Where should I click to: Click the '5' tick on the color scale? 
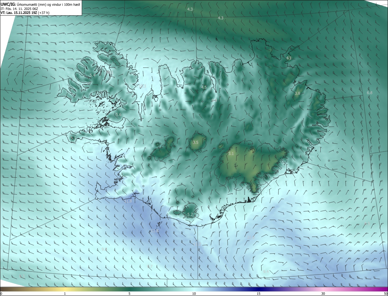point(129,294)
